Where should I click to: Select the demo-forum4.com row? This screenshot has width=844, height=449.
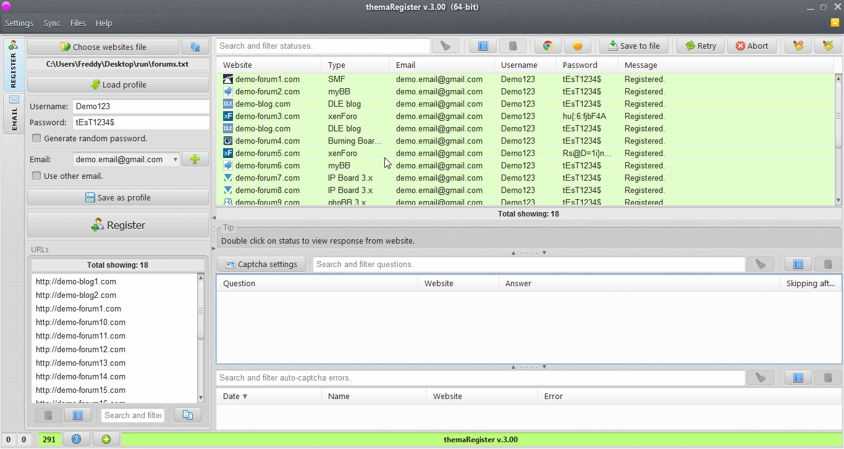coord(525,141)
